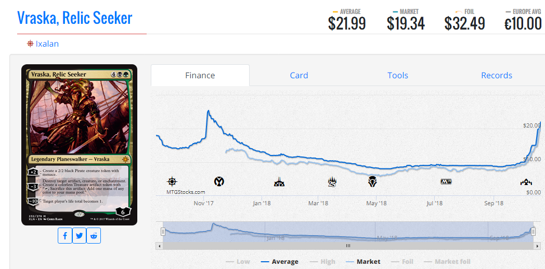Toggle the Low price series in legend
Image resolution: width=545 pixels, height=269 pixels.
point(238,262)
